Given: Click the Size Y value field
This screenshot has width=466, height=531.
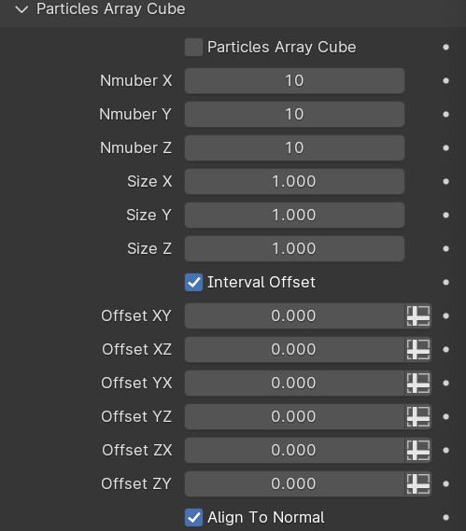Looking at the screenshot, I should pyautogui.click(x=294, y=215).
